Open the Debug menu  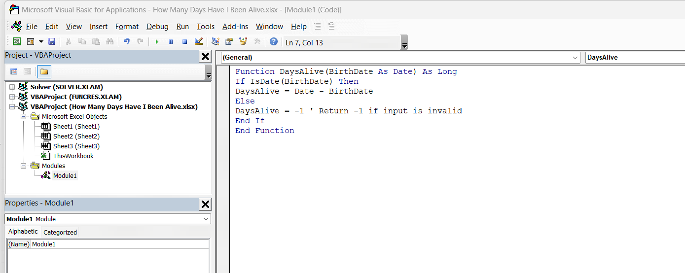pos(157,27)
